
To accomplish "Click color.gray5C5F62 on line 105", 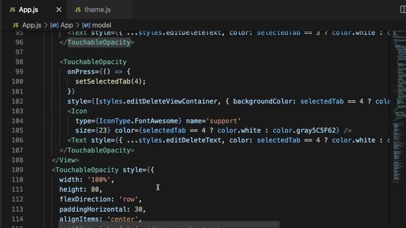I will [304, 130].
